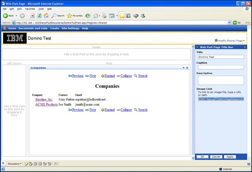Image resolution: width=252 pixels, height=172 pixels.
Task: Open the File menu
Action: point(5,9)
